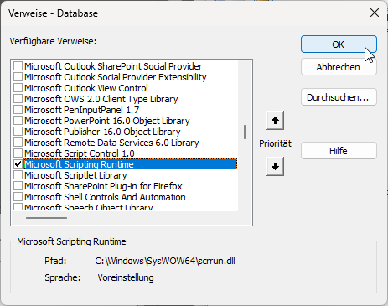Screen dimensions: 388x306
Task: Select 'Microsoft Outlook View Control' row text
Action: 86,88
